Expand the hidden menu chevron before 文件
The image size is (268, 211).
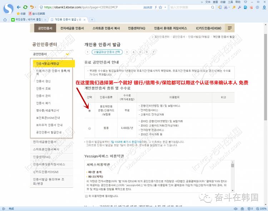click(202, 2)
